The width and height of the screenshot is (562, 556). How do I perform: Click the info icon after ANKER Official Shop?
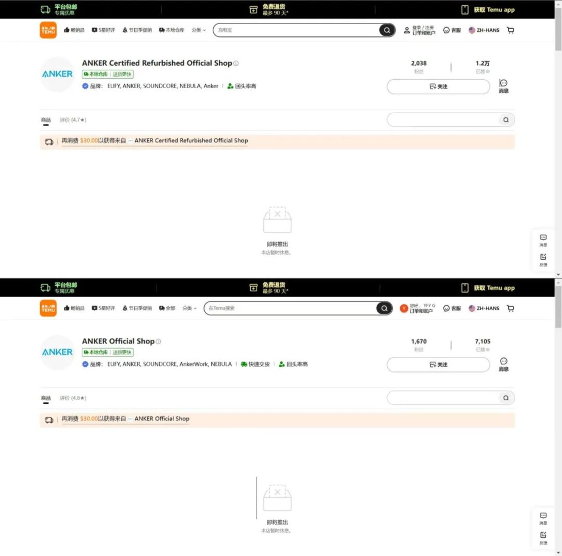(158, 341)
